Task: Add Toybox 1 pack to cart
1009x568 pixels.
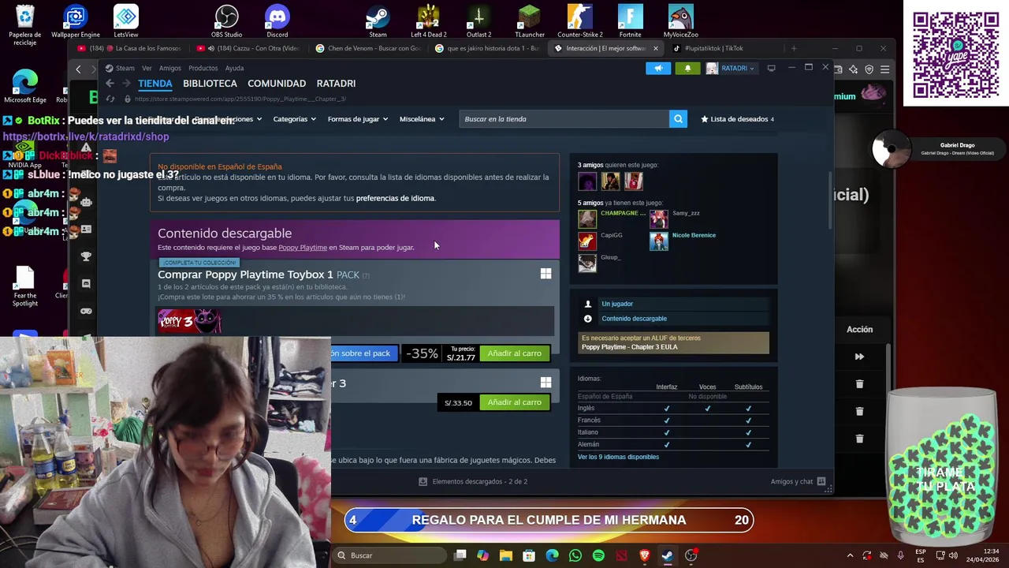Action: pos(515,353)
